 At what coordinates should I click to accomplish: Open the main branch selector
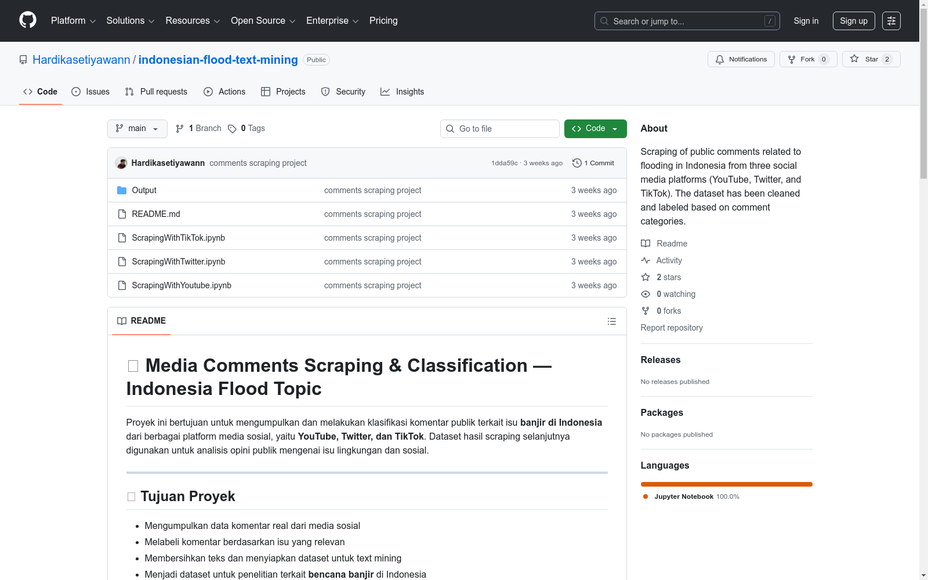137,129
